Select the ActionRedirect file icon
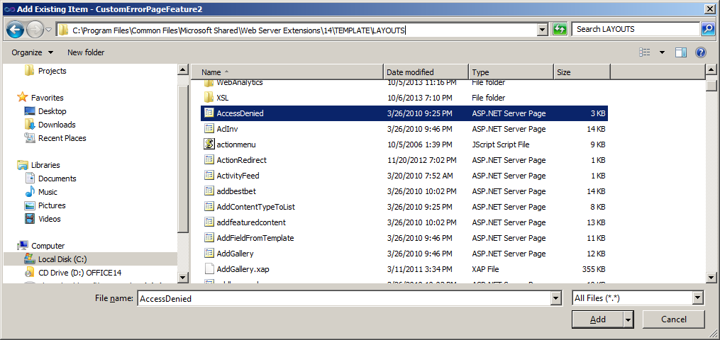This screenshot has height=340, width=720. pos(209,160)
